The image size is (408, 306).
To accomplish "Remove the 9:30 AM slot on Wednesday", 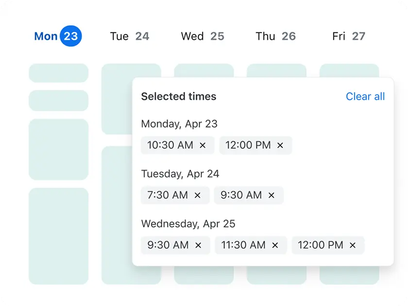I will coord(197,245).
